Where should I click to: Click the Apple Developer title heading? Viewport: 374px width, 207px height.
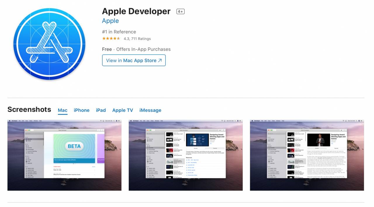click(x=136, y=11)
